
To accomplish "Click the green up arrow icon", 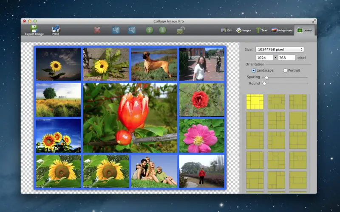I will pos(149,30).
